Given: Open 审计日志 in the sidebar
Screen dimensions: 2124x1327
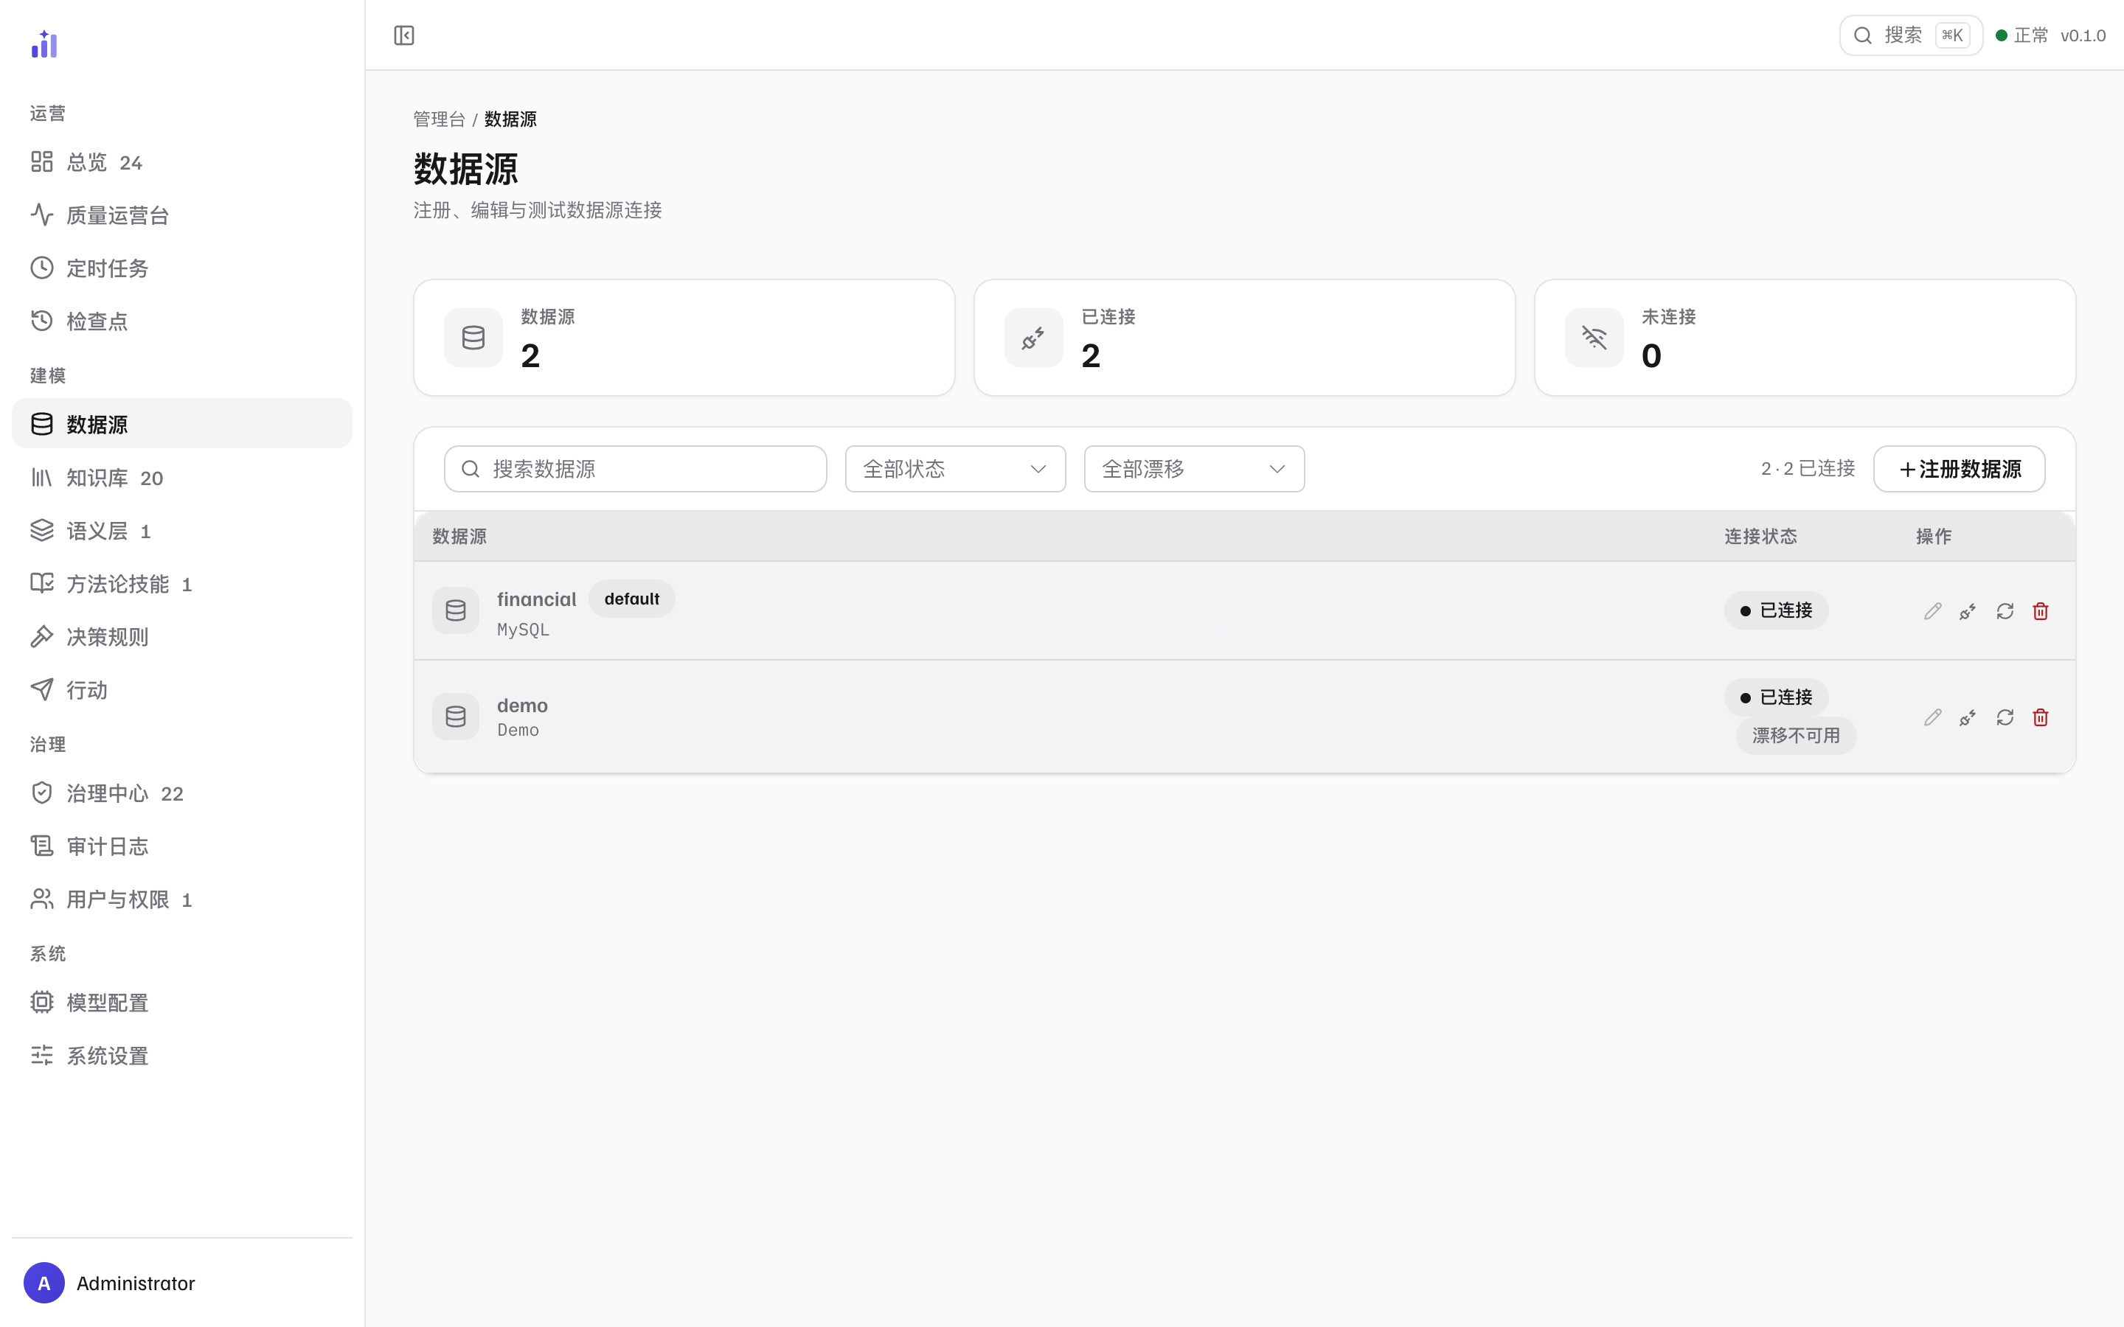Looking at the screenshot, I should pos(181,846).
